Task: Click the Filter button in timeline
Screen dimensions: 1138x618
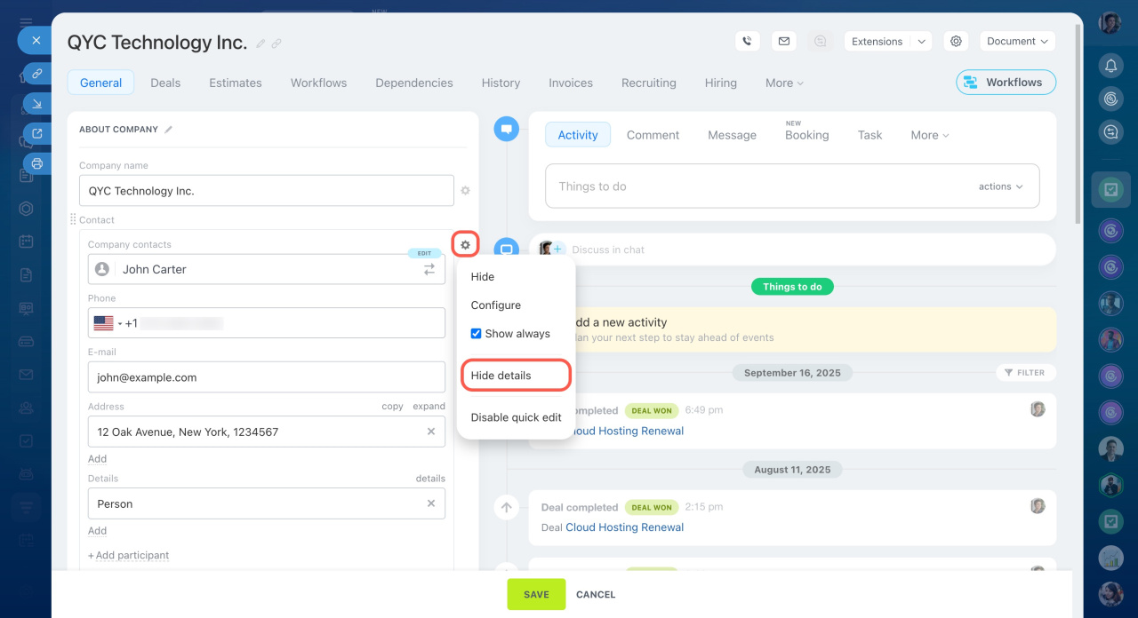Action: click(1025, 373)
